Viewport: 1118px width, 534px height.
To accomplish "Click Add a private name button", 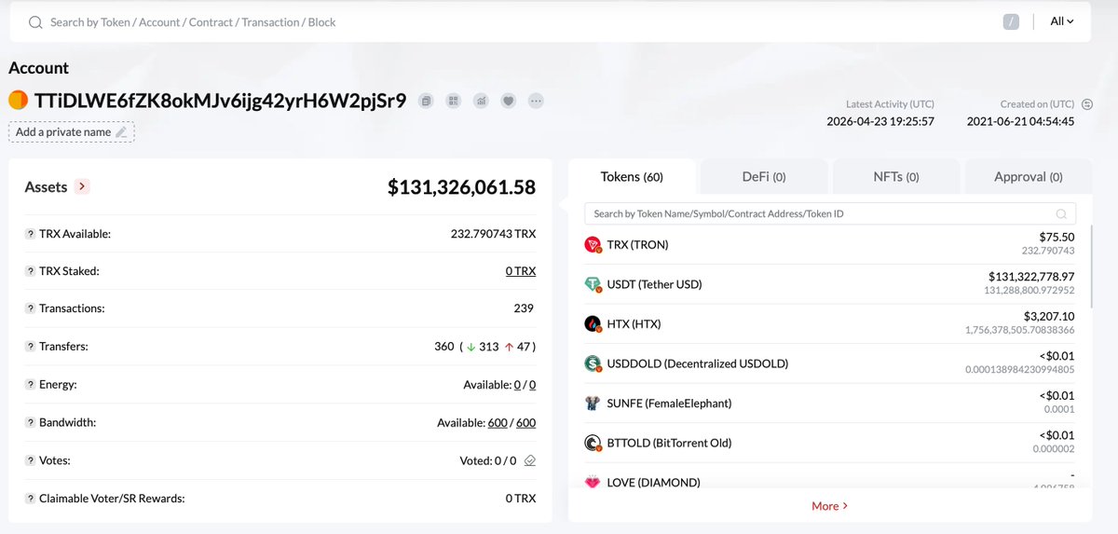I will pyautogui.click(x=72, y=132).
